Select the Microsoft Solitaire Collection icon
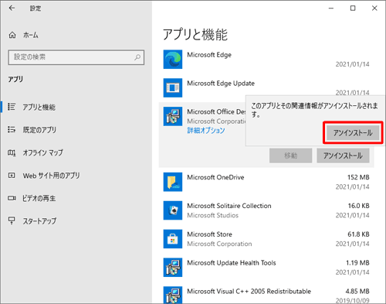The width and height of the screenshot is (386, 304). 173,210
